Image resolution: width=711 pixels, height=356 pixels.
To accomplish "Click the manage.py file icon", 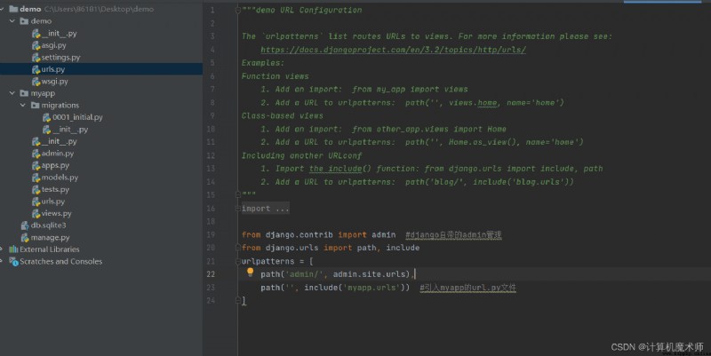I will (x=25, y=237).
